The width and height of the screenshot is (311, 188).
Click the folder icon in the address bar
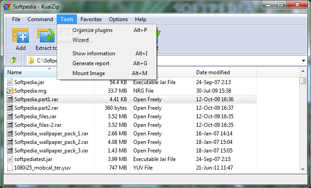[31, 60]
